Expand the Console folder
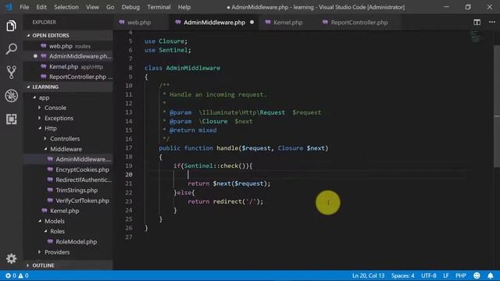Screen dimensions: 500x281 coord(68,108)
